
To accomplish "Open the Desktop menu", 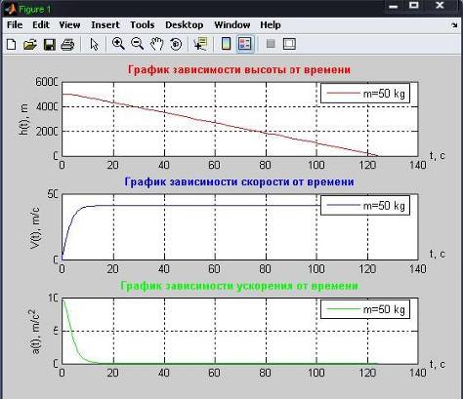I will (x=185, y=25).
